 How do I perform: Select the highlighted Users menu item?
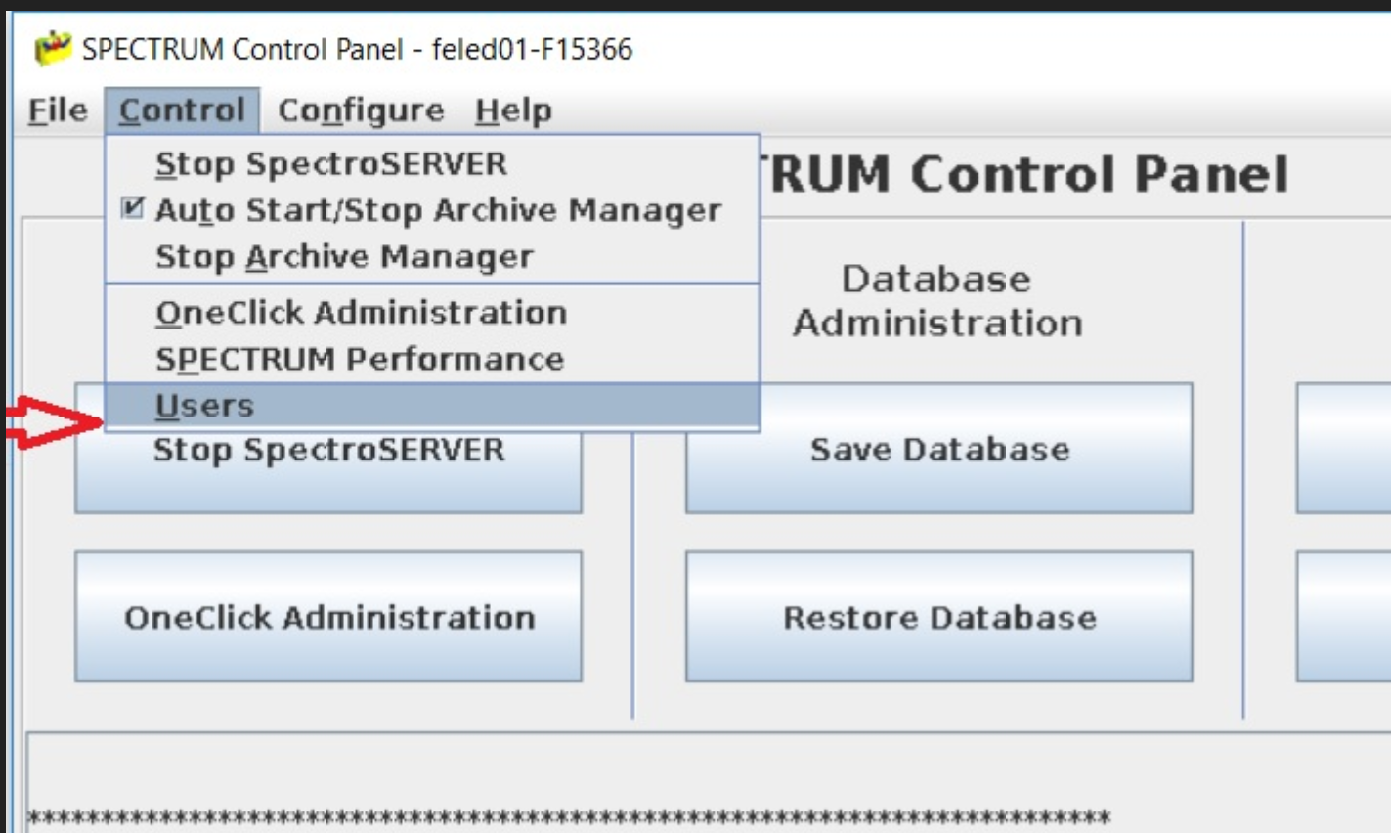coord(204,406)
